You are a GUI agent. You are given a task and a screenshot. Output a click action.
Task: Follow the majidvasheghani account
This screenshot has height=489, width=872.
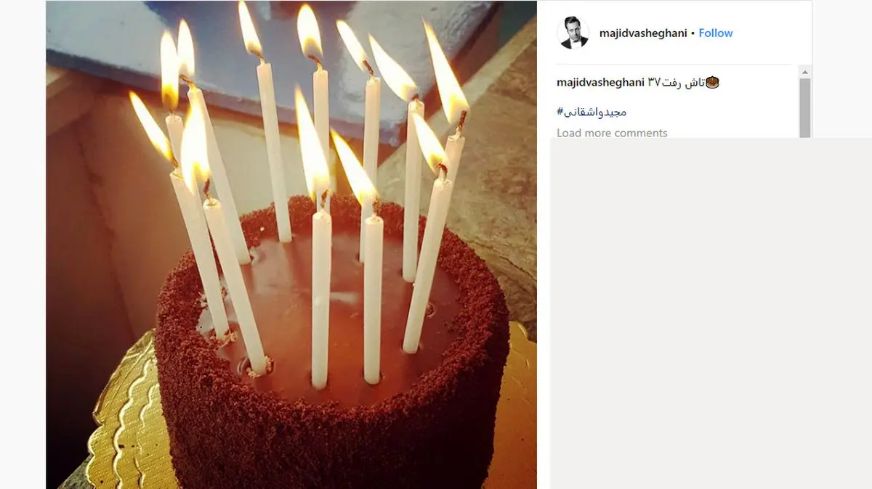(x=716, y=33)
